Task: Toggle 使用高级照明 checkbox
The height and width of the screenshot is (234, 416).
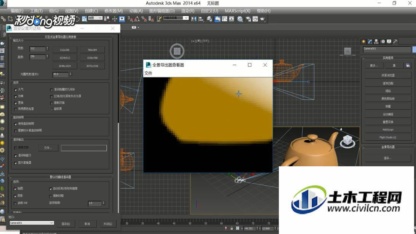Action: [15, 124]
